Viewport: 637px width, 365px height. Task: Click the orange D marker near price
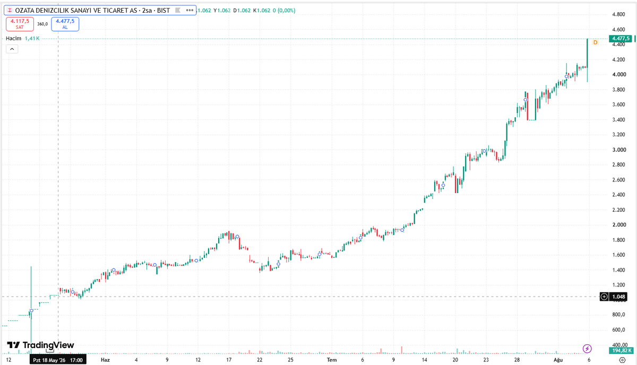point(595,42)
